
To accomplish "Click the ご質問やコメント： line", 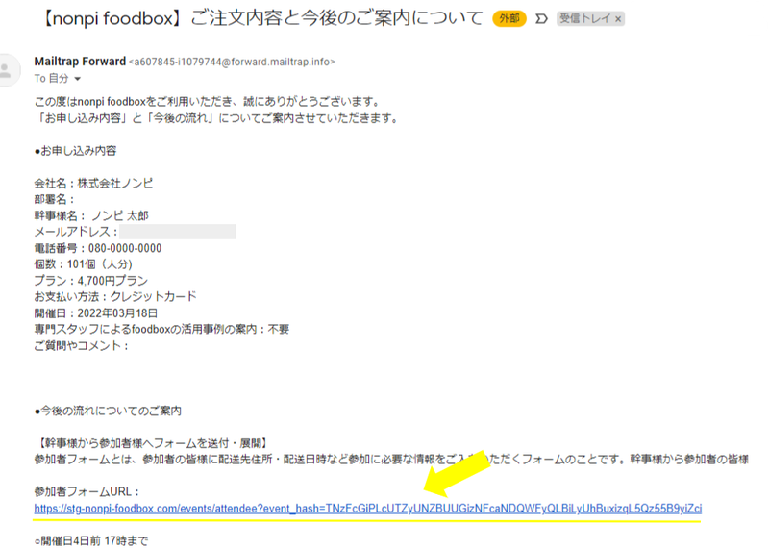I will click(81, 346).
